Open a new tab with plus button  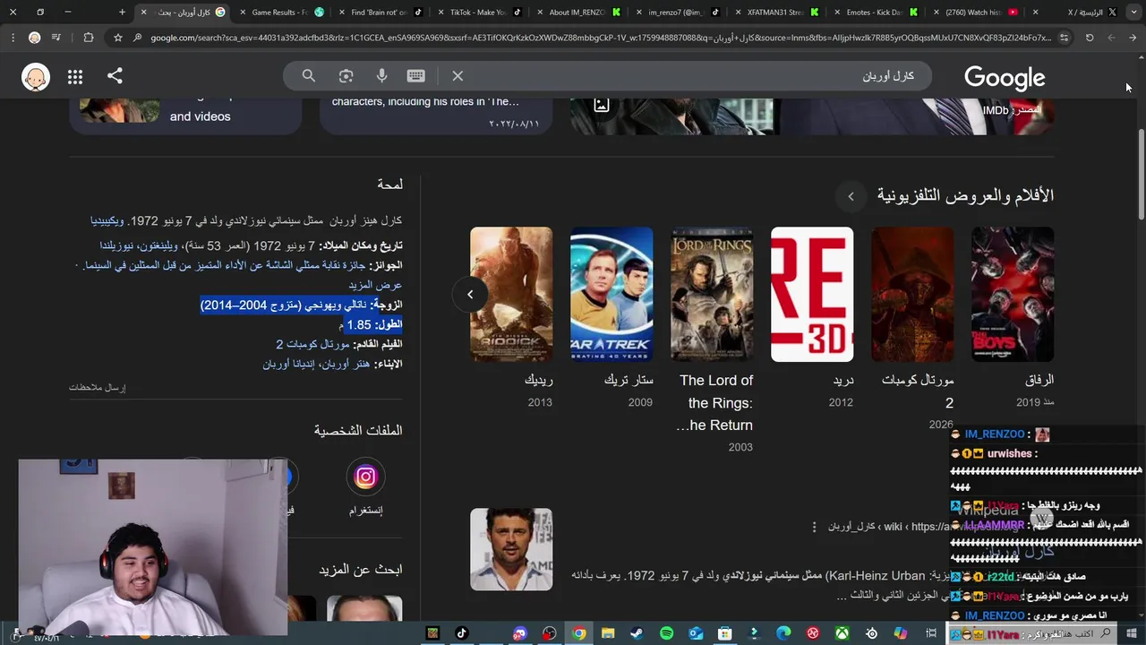click(123, 13)
